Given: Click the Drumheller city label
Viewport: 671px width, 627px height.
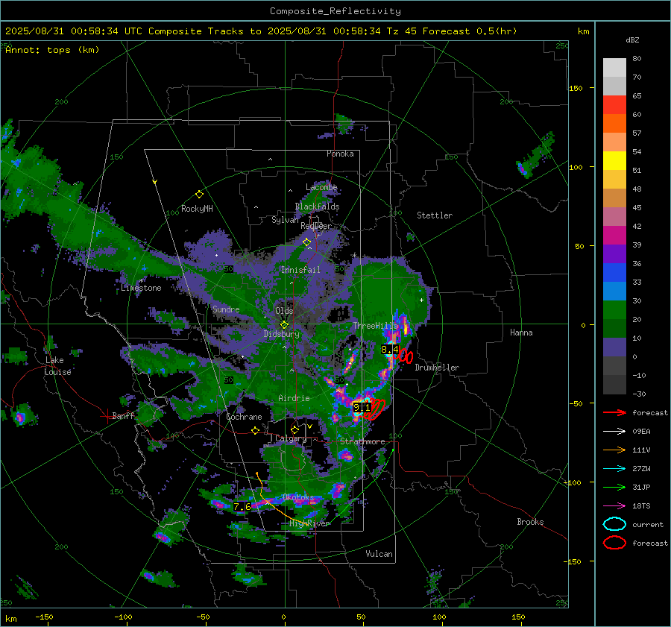Looking at the screenshot, I should [437, 368].
